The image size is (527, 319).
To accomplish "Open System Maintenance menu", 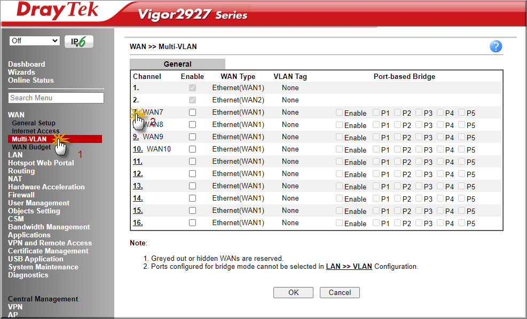I will 43,267.
